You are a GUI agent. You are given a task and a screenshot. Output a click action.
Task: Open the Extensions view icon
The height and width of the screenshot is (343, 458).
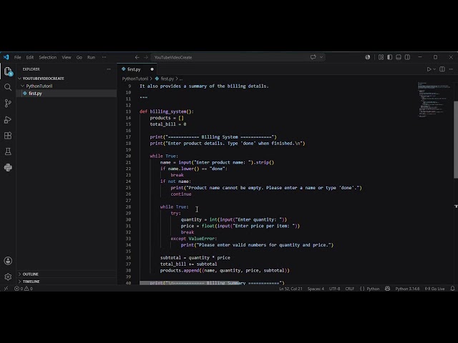[8, 136]
